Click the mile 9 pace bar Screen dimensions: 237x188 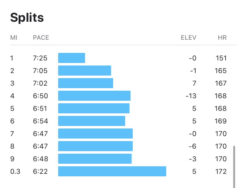[x=95, y=159]
